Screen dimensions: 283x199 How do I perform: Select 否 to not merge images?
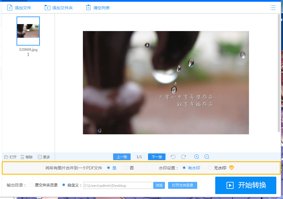pyautogui.click(x=126, y=168)
